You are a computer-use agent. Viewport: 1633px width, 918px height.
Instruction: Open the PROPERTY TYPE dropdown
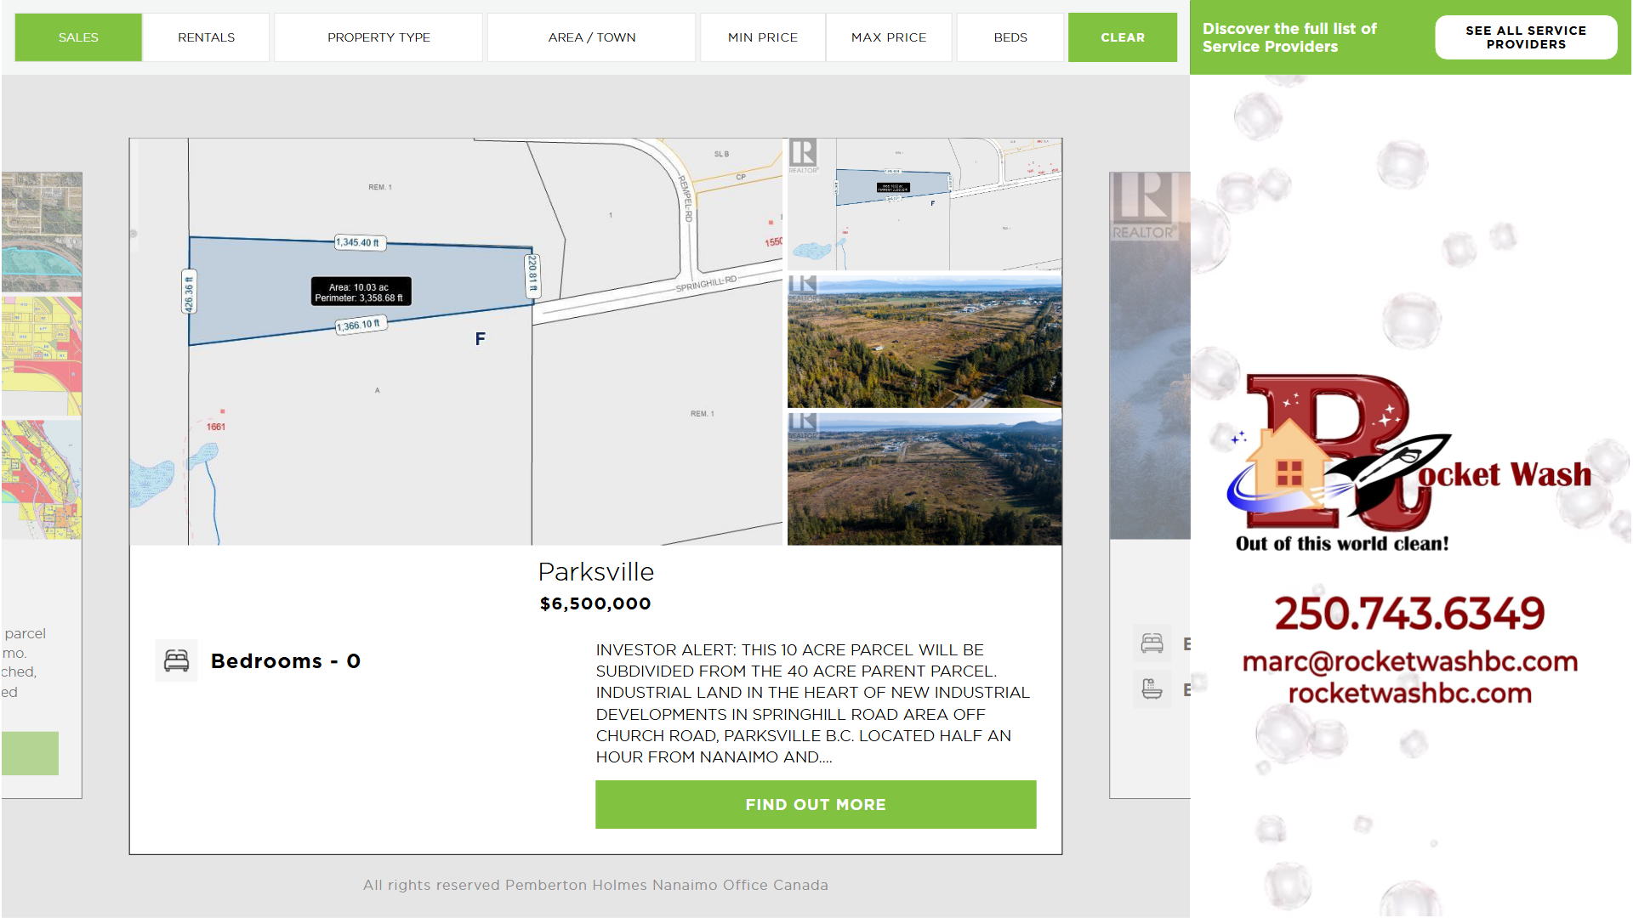tap(378, 37)
